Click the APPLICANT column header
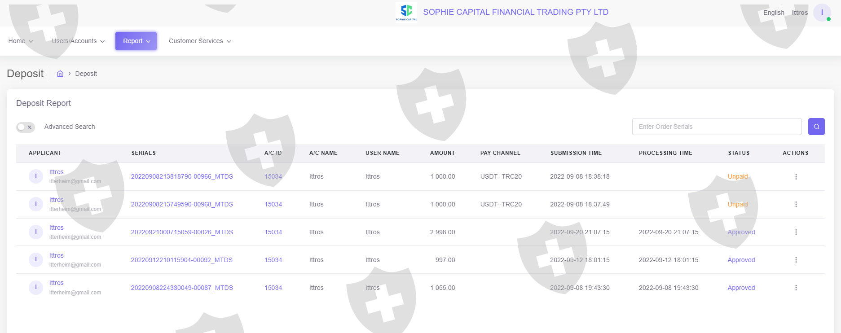The height and width of the screenshot is (333, 841). [x=45, y=153]
